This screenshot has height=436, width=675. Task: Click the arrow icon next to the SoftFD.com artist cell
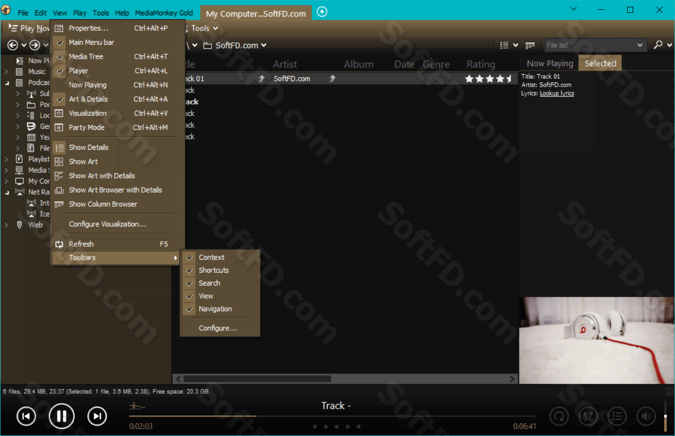click(332, 78)
